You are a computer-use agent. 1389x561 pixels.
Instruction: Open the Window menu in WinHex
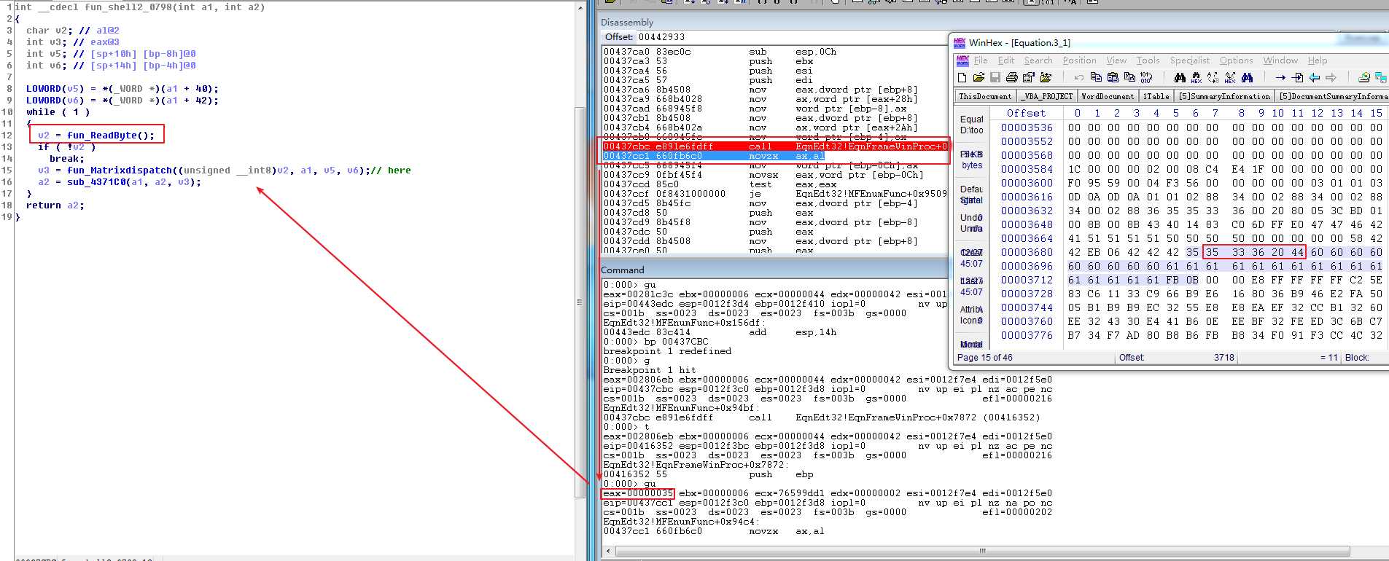point(1281,60)
